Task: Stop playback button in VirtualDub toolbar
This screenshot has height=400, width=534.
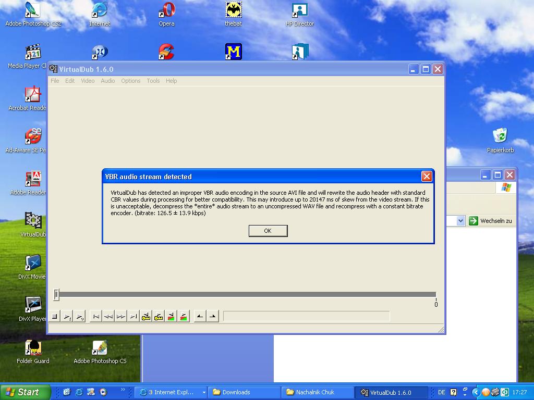Action: (54, 316)
